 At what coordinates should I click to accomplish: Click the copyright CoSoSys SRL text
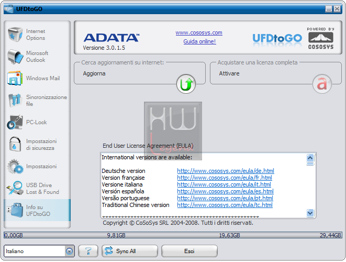[x=178, y=223]
